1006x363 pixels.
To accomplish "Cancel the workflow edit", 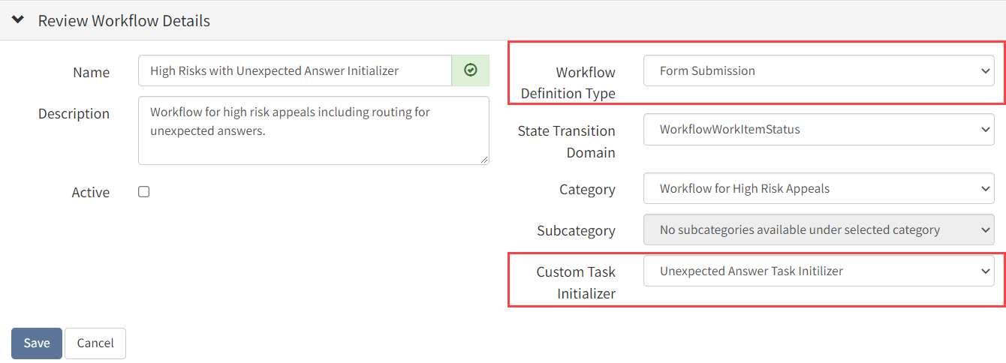I will tap(95, 343).
